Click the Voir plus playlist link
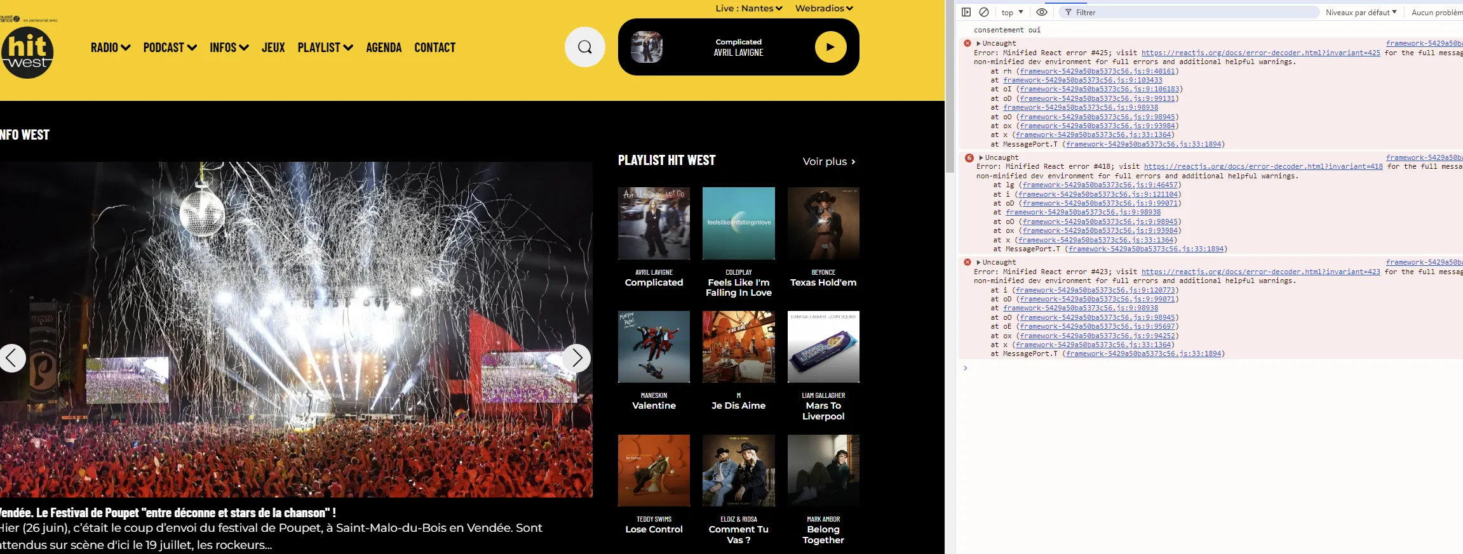Screen dimensions: 1463x554 pyautogui.click(x=828, y=162)
